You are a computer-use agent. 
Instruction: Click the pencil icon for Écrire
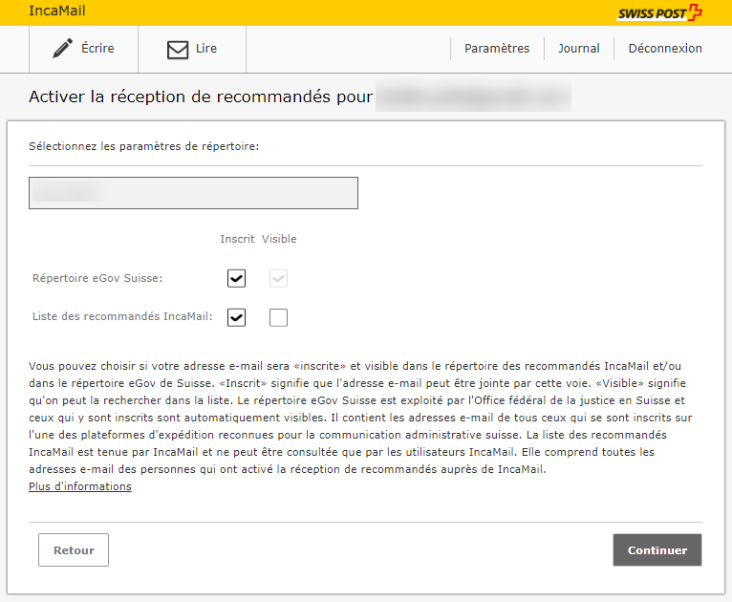pos(63,49)
